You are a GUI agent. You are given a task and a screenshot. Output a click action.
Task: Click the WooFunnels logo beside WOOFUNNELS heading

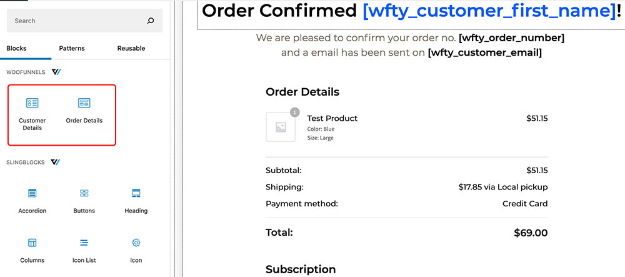[56, 72]
